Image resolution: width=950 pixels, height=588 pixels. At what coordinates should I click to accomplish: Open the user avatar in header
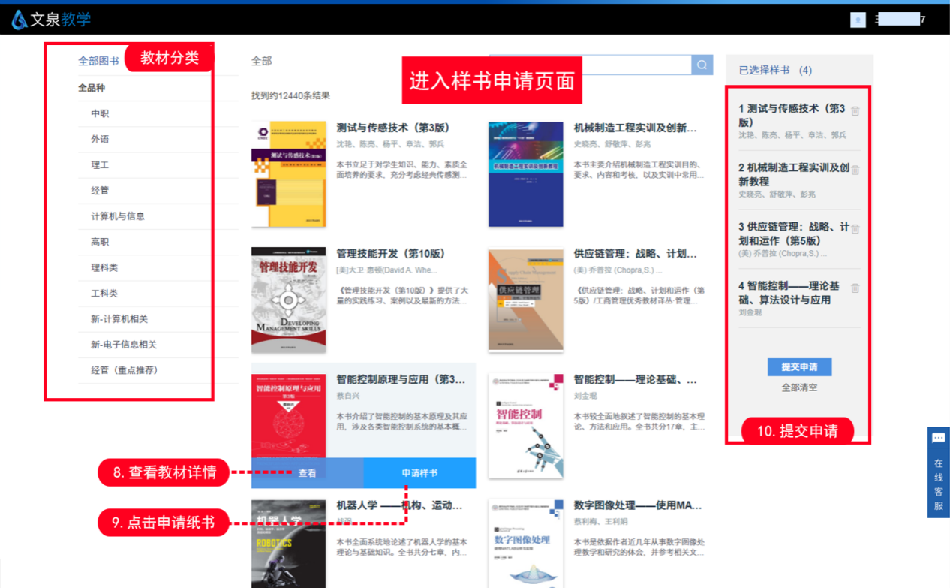click(x=858, y=20)
